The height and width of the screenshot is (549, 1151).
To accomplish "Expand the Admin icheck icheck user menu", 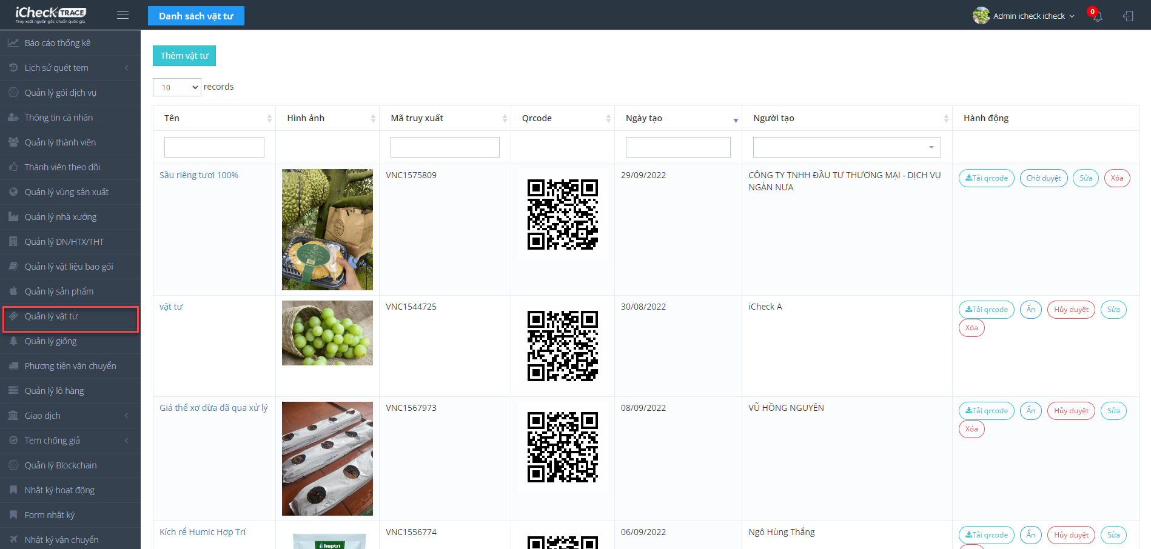I will 1033,16.
